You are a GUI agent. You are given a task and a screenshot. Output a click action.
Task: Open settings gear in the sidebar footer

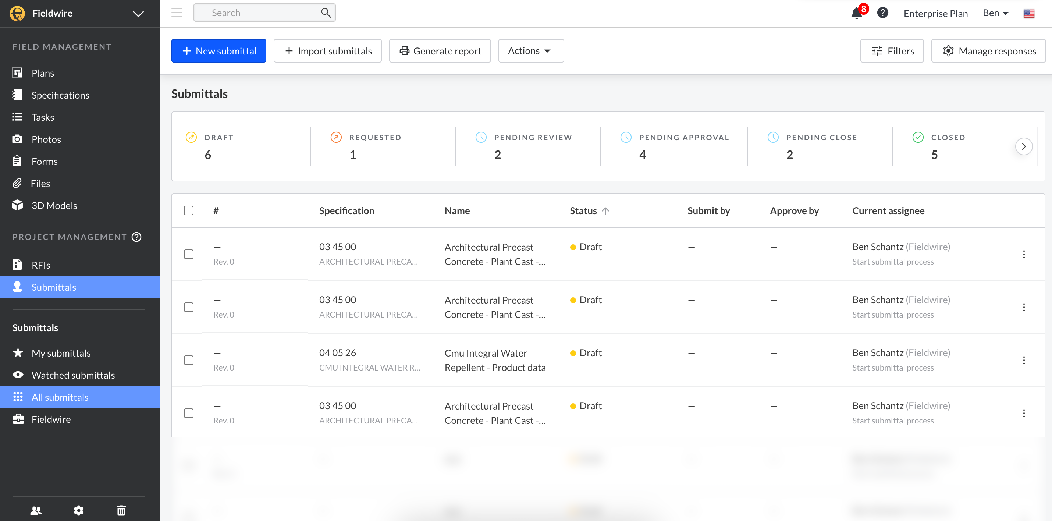click(x=78, y=510)
